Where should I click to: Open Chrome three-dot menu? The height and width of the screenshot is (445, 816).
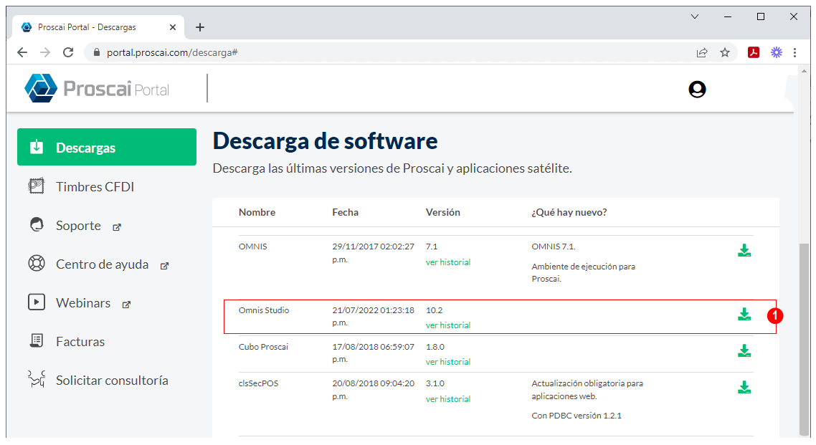794,52
